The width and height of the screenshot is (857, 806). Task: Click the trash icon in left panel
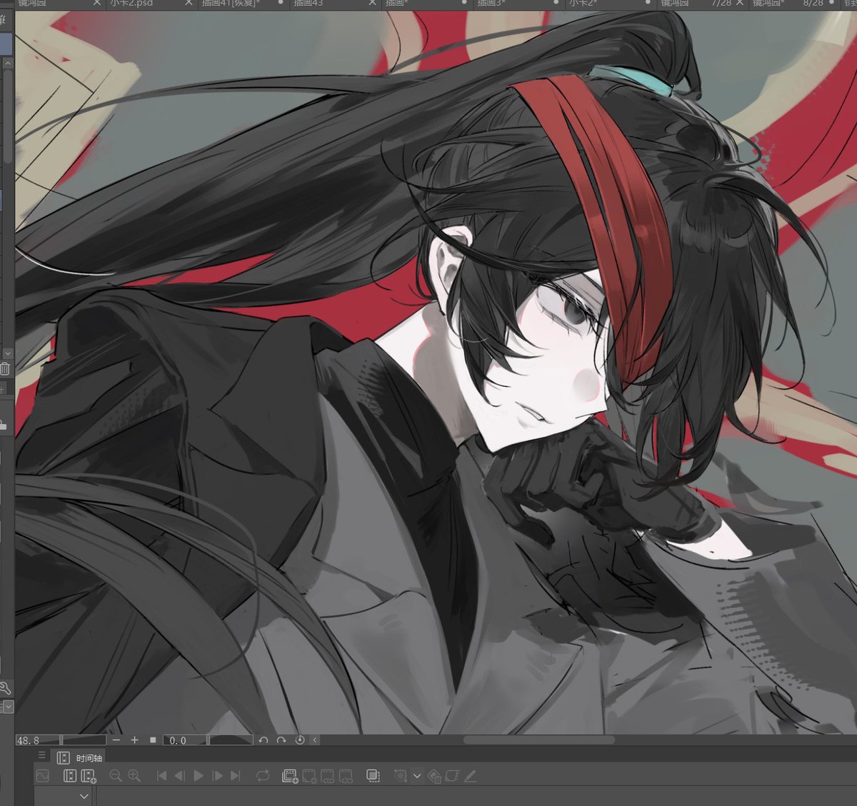tap(5, 369)
